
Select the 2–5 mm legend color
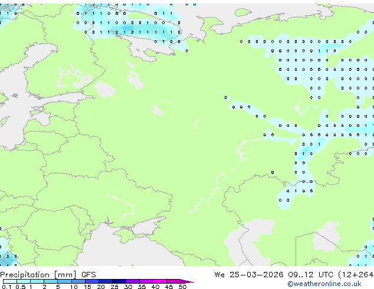51,281
